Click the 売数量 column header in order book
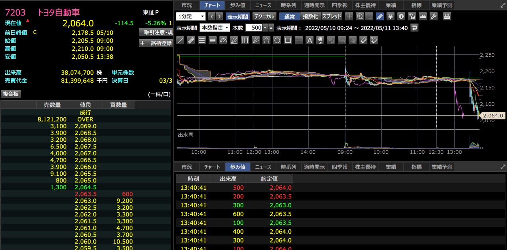Screen dimensions: 507x250 pyautogui.click(x=52, y=105)
